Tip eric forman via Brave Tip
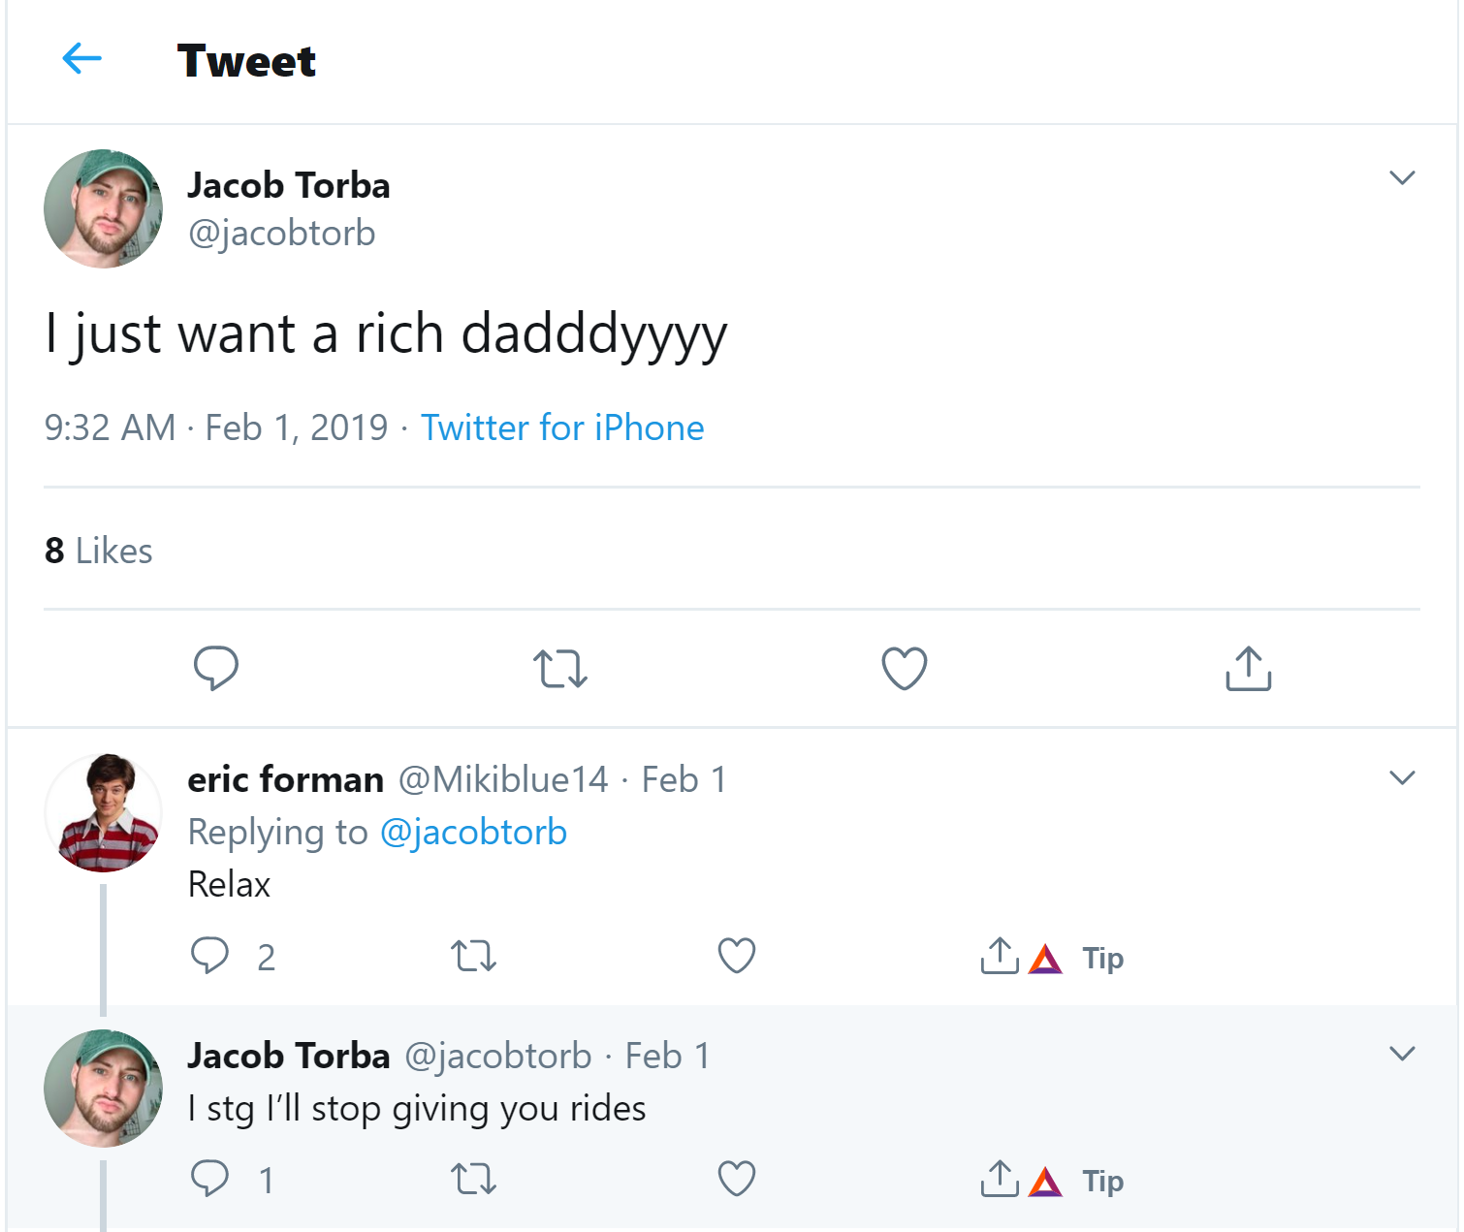1464x1232 pixels. pos(1077,959)
